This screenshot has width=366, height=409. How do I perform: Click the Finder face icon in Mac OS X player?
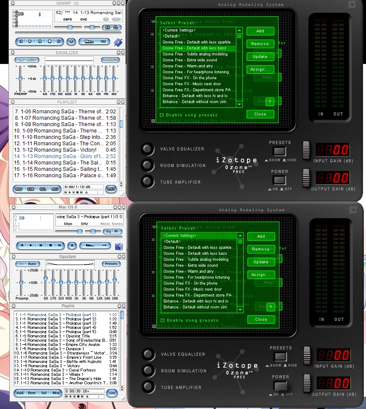119,246
